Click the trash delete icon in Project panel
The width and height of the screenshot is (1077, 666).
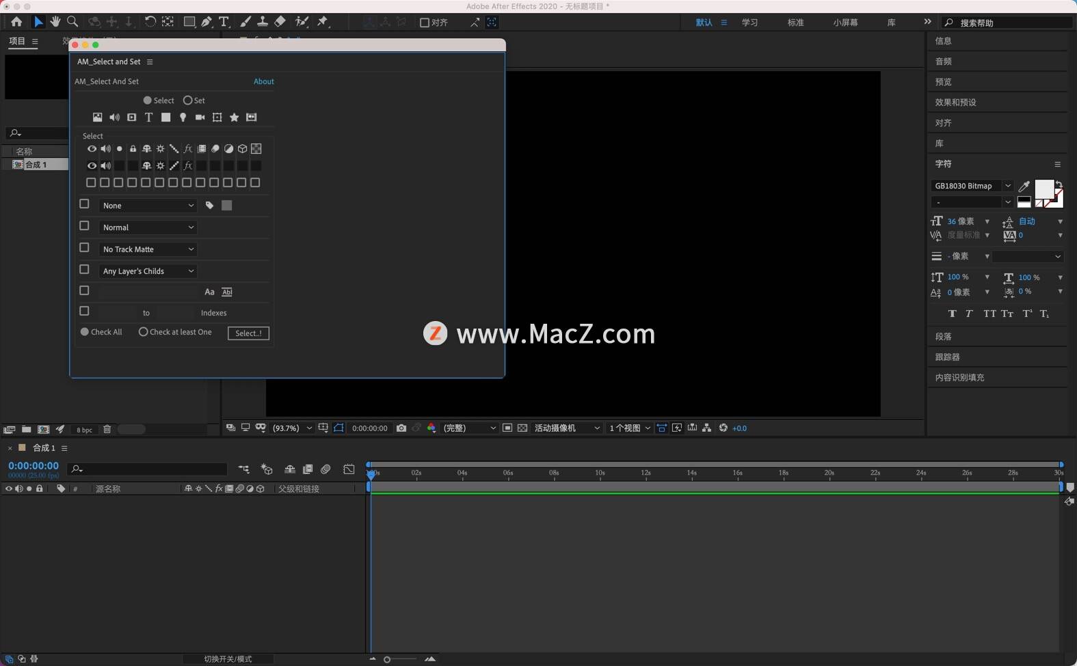point(107,429)
